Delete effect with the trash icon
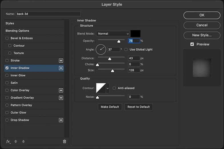 (x=65, y=141)
